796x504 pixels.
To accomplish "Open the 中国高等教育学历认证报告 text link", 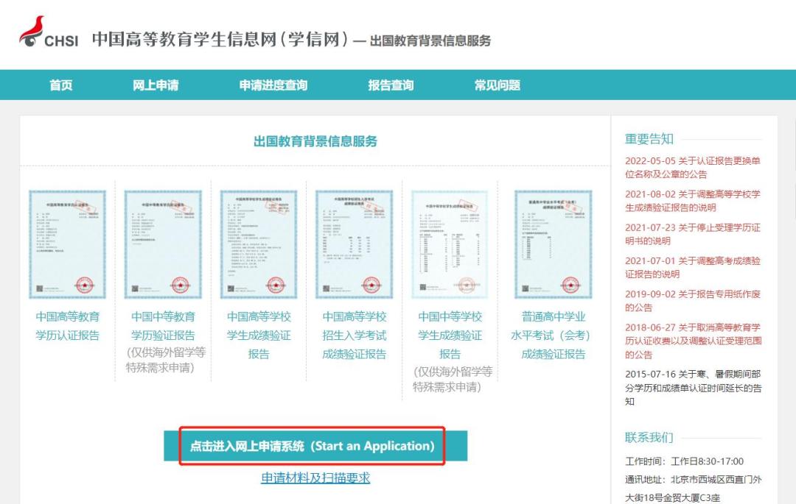I will [68, 326].
